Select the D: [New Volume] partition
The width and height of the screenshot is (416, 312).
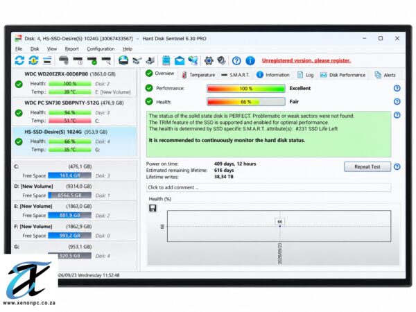pyautogui.click(x=75, y=191)
